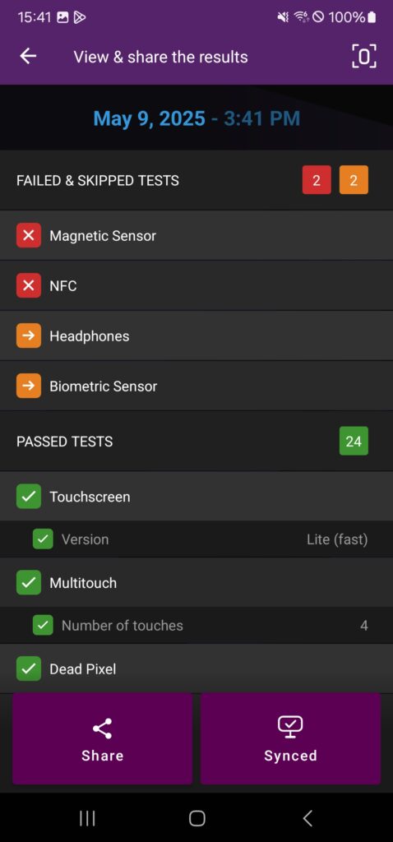
Task: Click the red X icon beside Magnetic Sensor
Action: click(29, 235)
